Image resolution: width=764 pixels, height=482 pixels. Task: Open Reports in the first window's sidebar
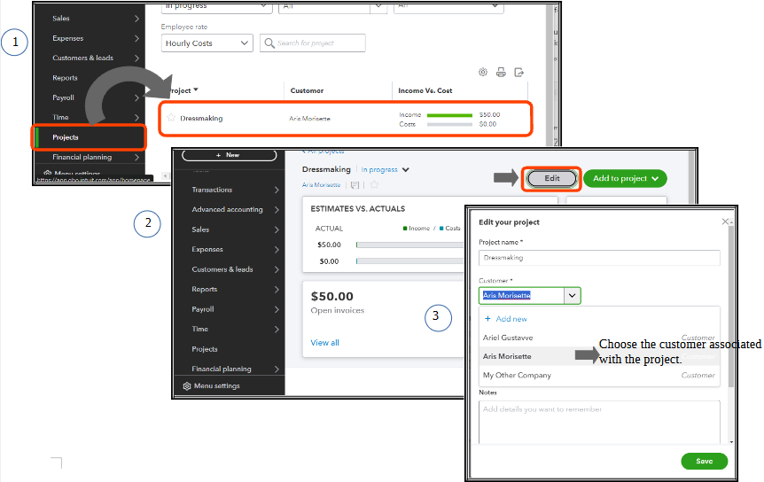[x=65, y=78]
